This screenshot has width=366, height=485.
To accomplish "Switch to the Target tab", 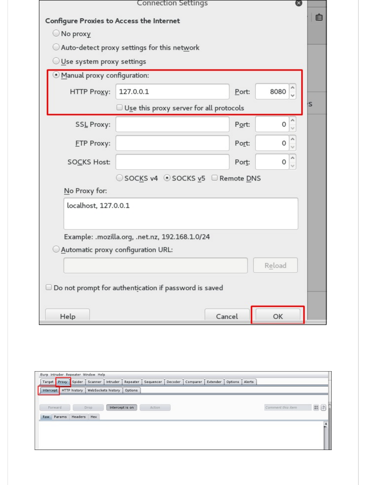I will coord(48,382).
